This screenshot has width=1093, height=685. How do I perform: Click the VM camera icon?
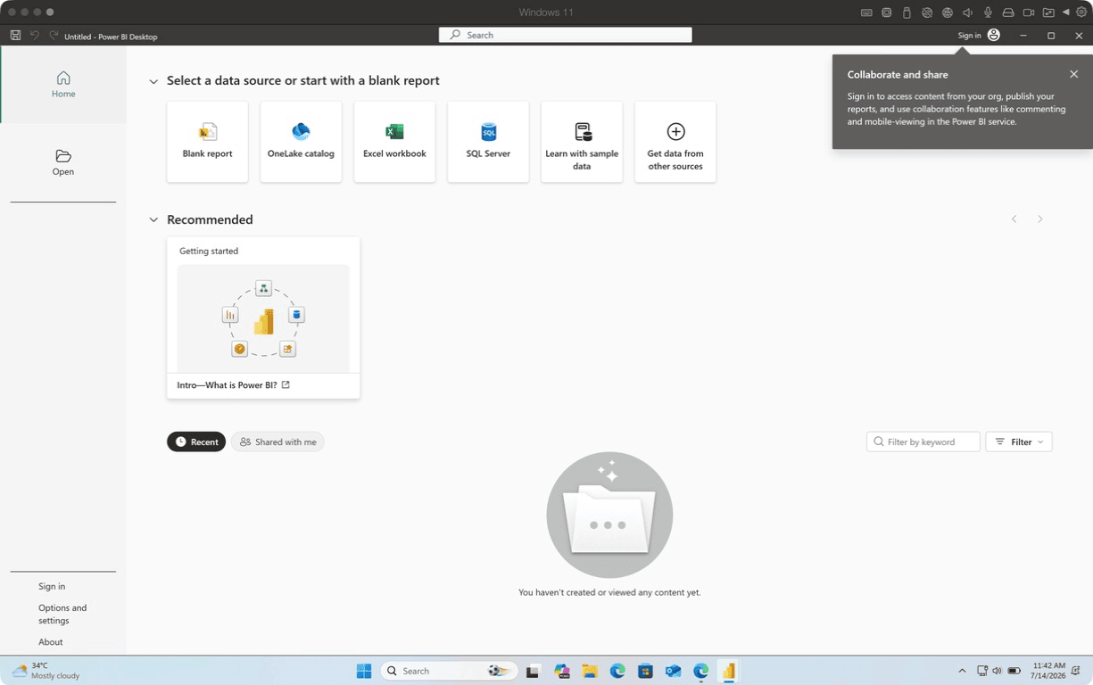1029,12
